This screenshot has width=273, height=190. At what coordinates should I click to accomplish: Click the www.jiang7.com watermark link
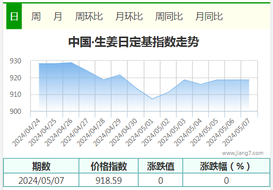(243, 153)
